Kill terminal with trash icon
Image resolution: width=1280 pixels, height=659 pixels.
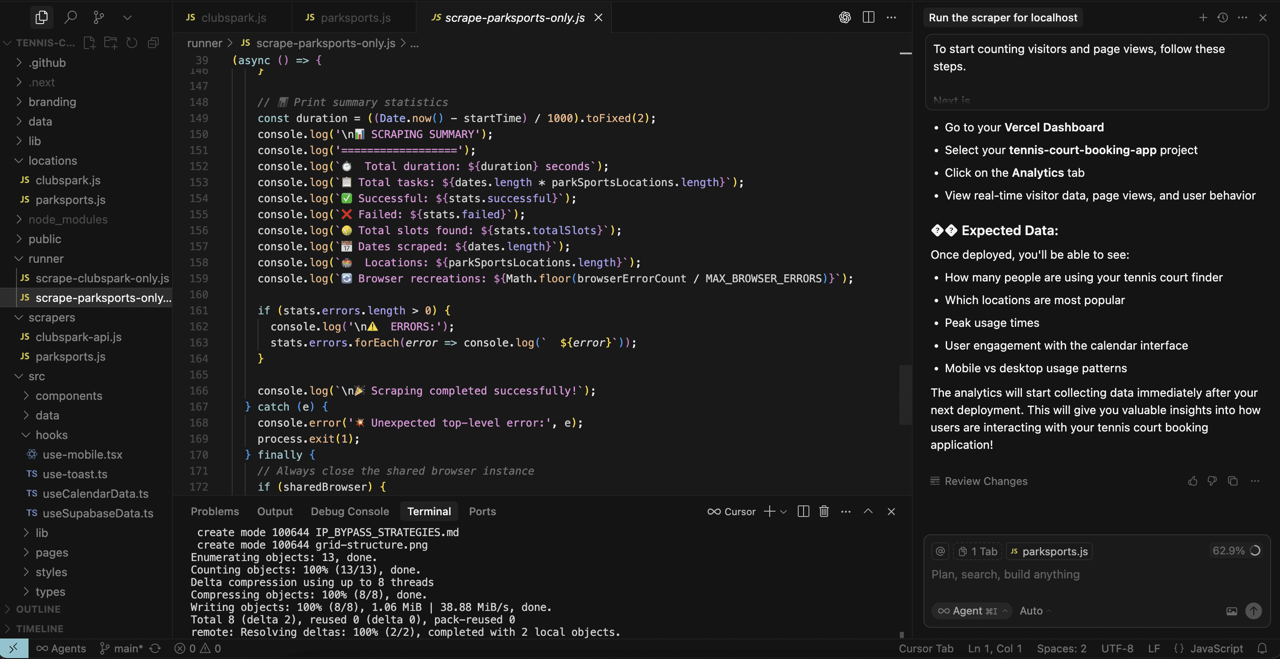(x=824, y=512)
